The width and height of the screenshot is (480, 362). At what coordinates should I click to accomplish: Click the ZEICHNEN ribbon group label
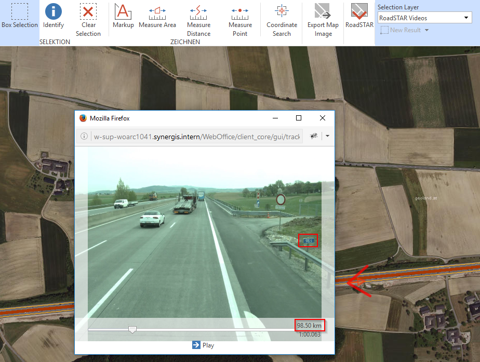coord(185,42)
